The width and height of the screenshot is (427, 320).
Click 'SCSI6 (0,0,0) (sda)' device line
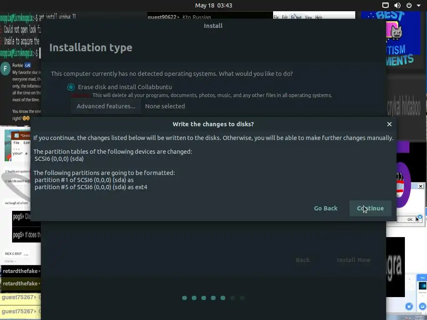click(59, 159)
